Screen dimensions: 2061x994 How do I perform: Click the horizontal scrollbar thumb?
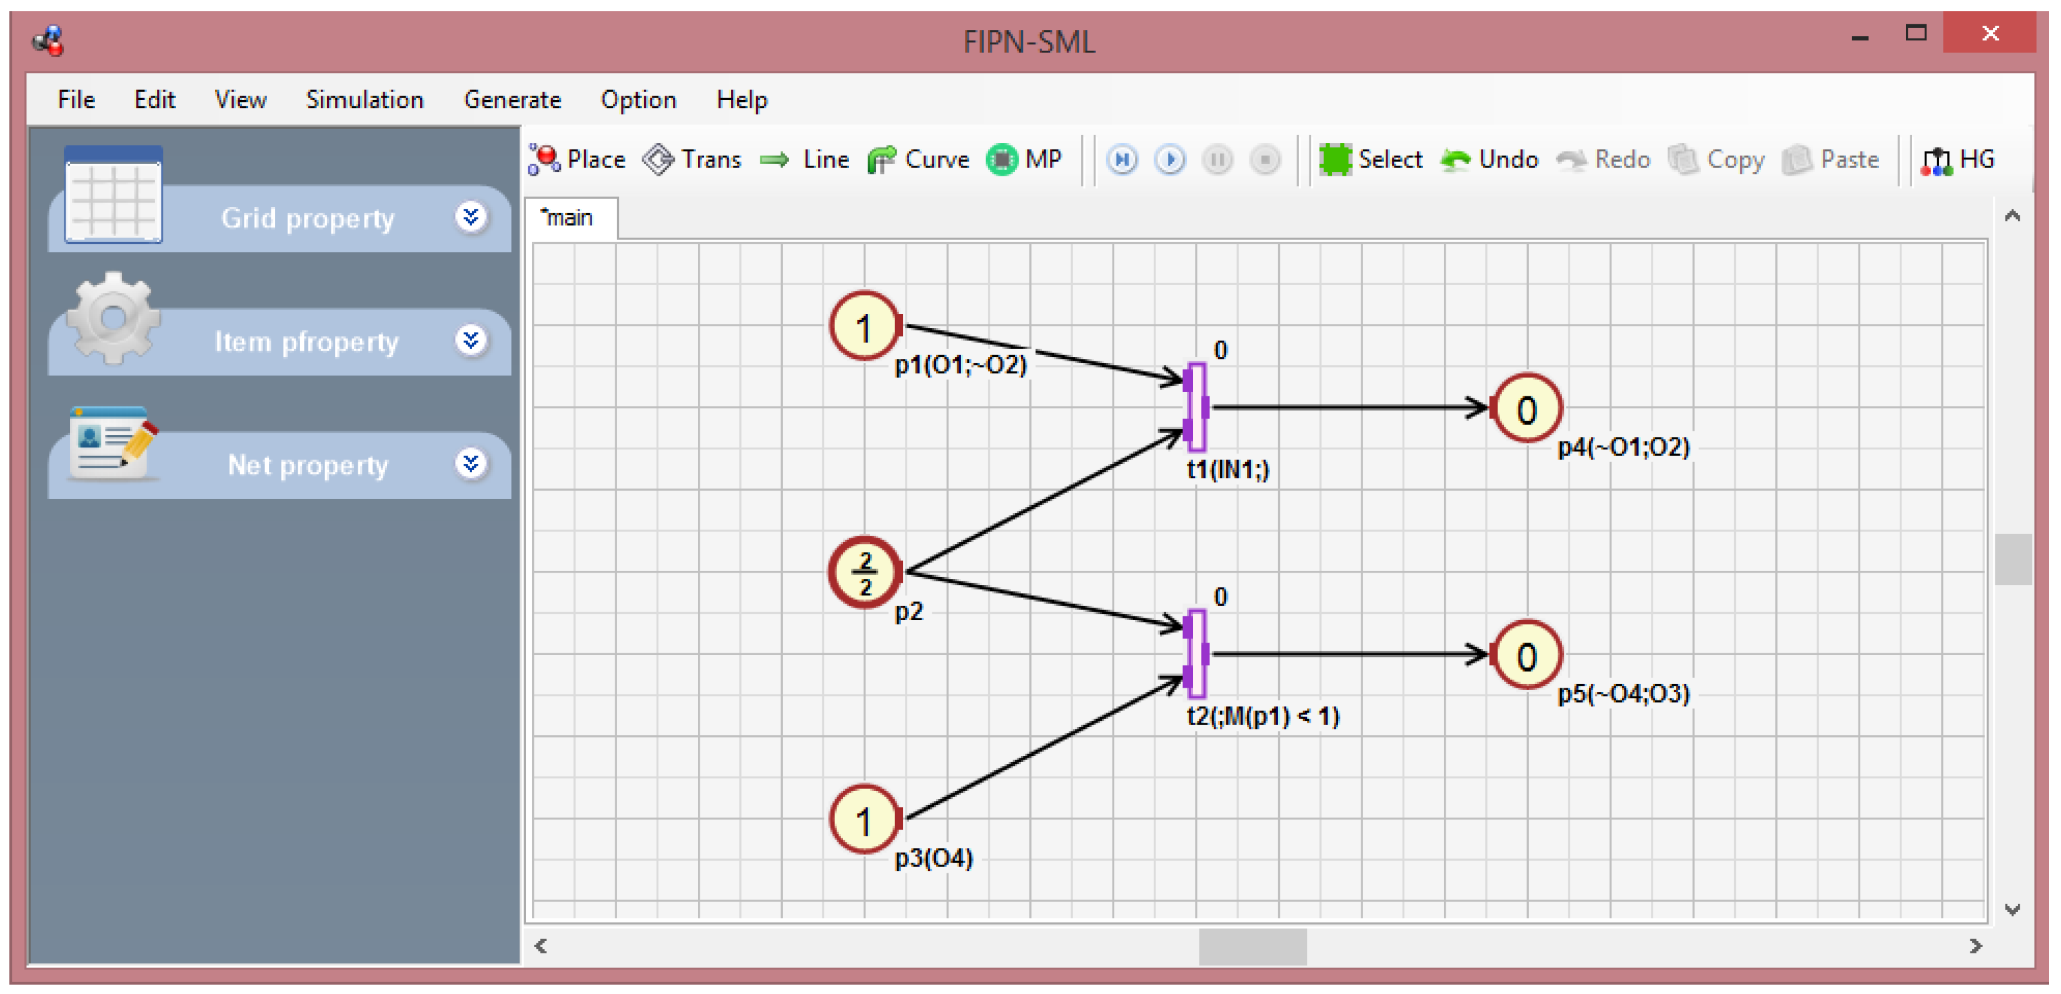click(1252, 946)
